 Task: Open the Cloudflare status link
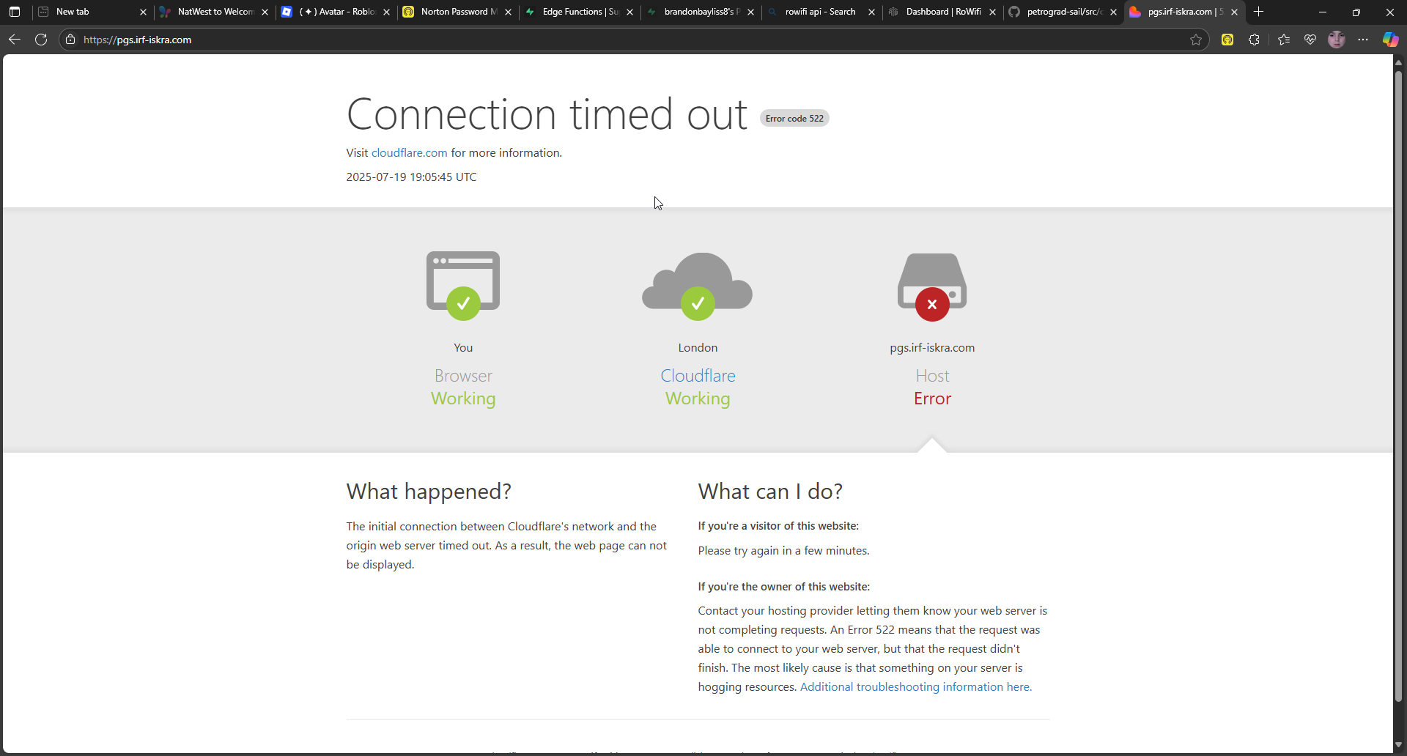(698, 376)
